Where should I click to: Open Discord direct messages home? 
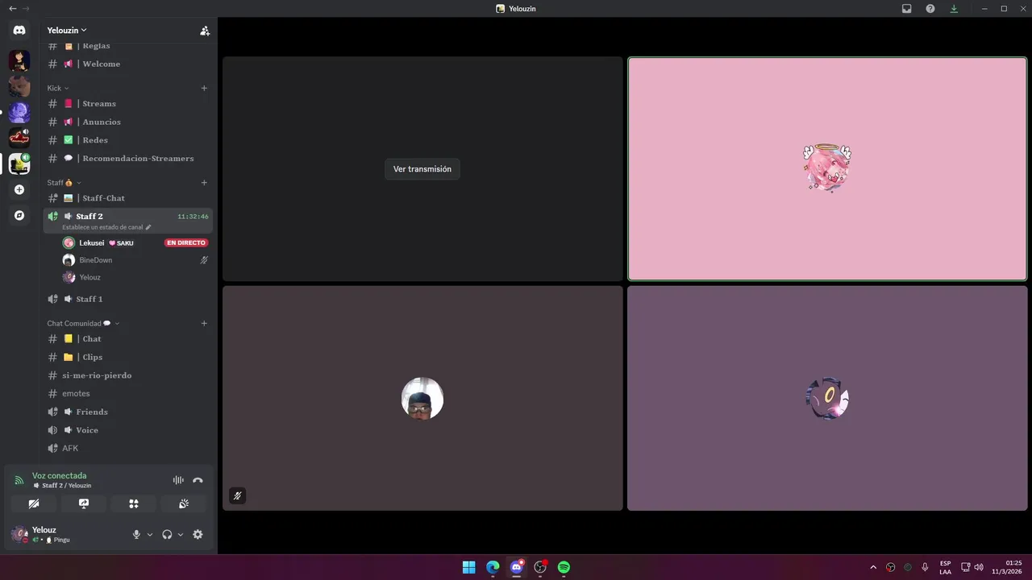pos(19,31)
